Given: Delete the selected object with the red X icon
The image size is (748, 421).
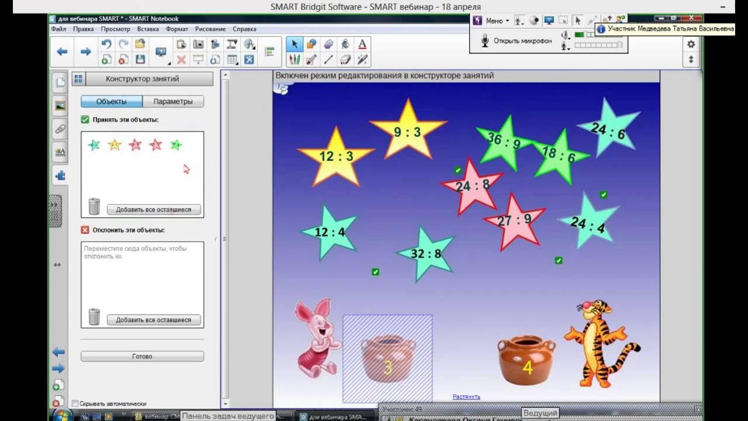Looking at the screenshot, I should (x=181, y=59).
